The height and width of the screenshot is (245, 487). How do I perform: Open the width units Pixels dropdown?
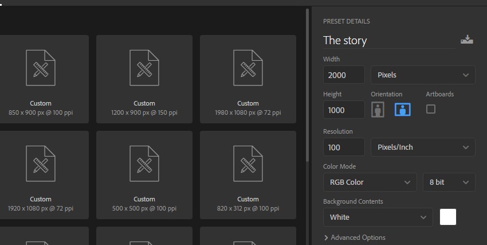[x=423, y=75]
